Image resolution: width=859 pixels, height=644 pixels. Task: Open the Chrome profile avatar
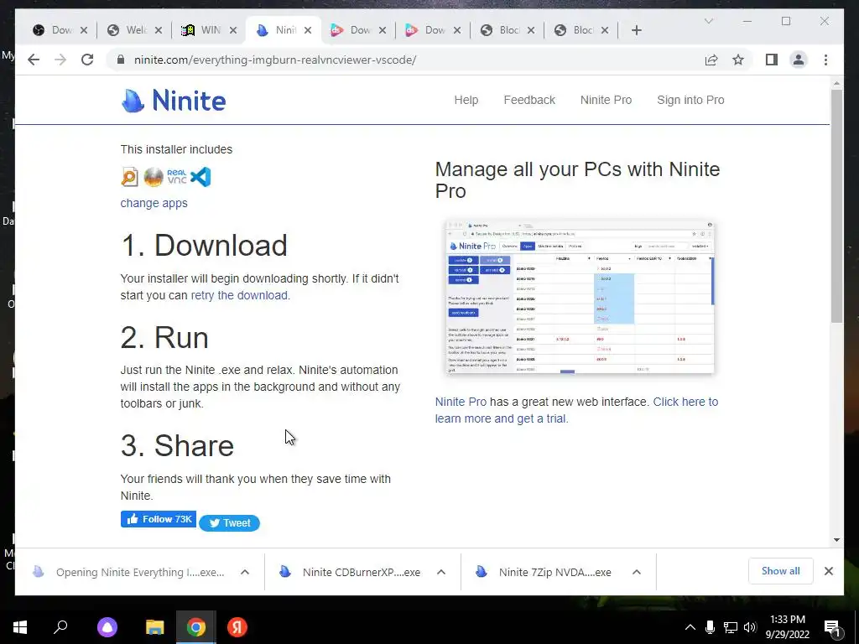point(799,60)
